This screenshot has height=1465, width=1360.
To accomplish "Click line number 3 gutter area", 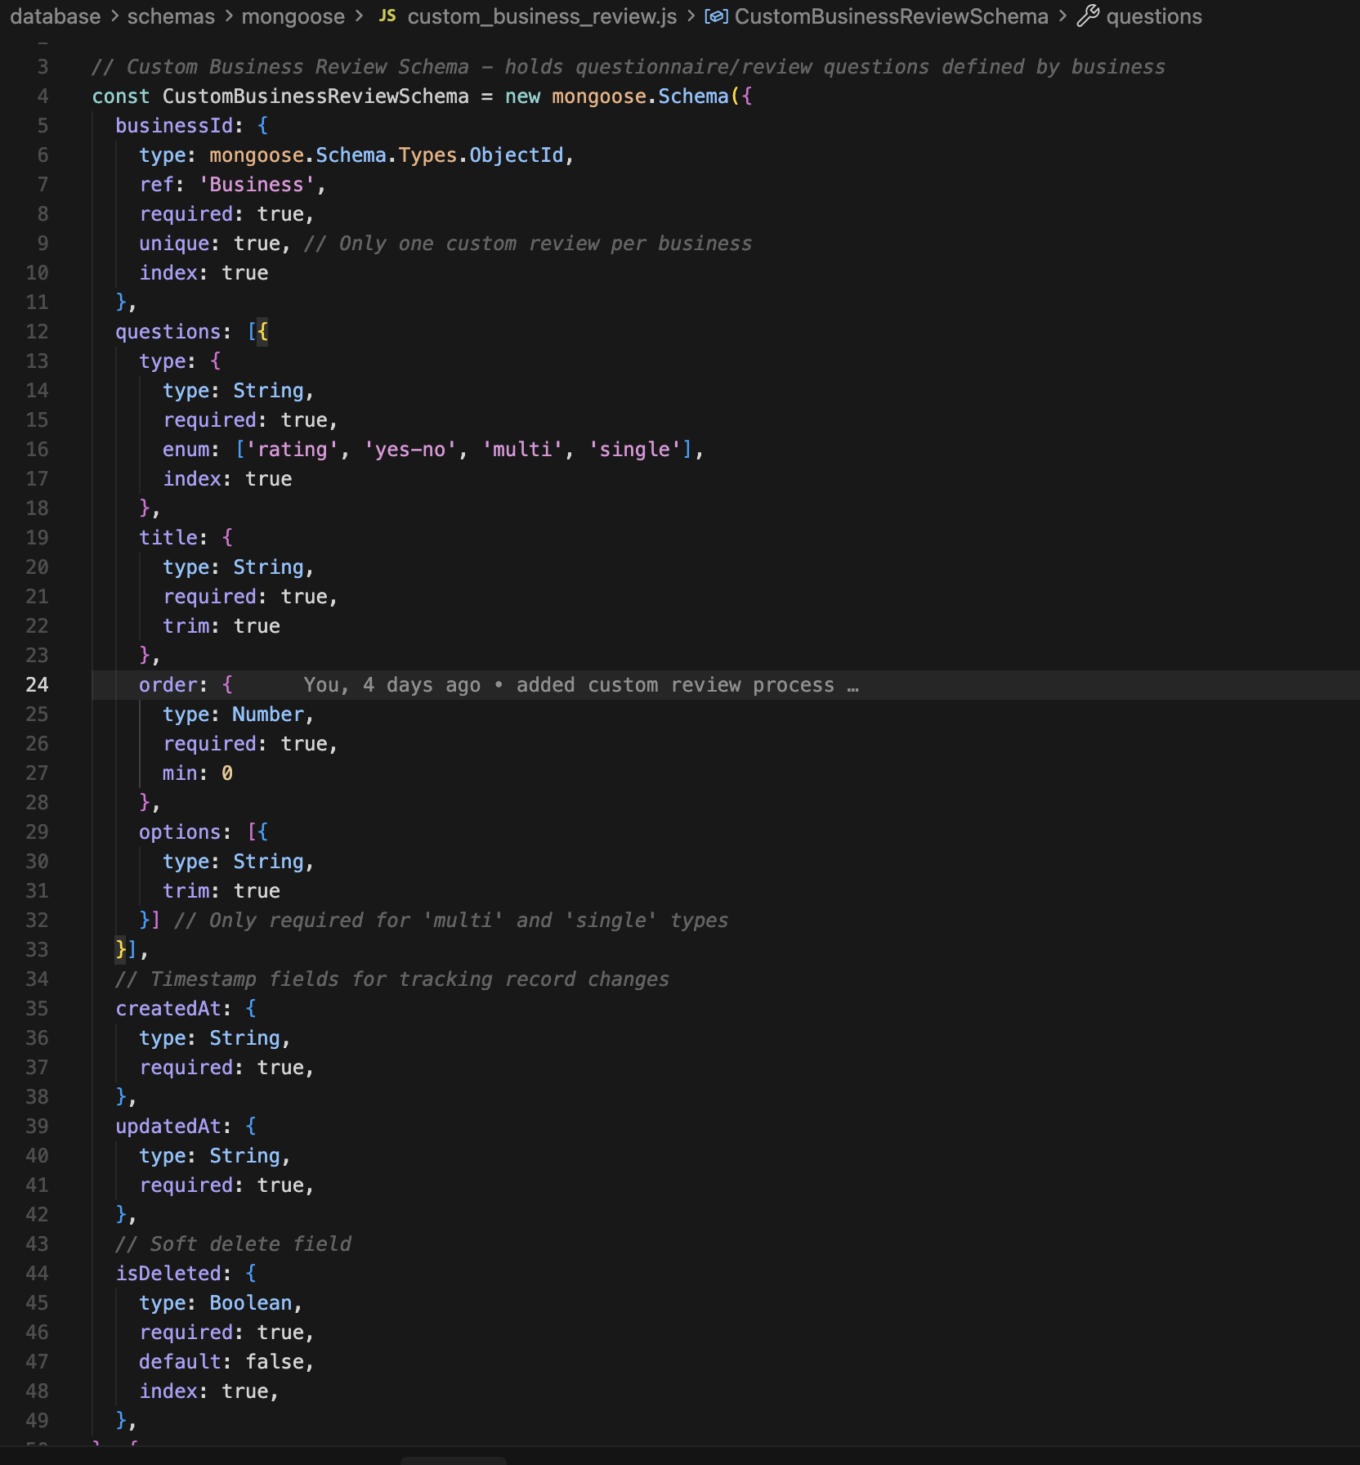I will pyautogui.click(x=42, y=66).
